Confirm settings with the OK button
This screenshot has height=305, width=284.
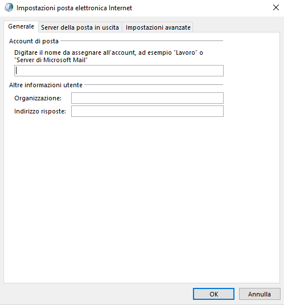213,294
